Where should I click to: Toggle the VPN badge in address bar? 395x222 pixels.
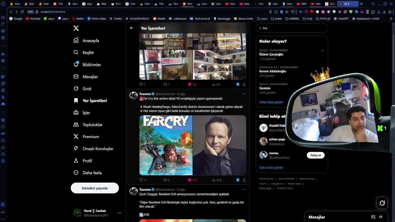pos(30,12)
